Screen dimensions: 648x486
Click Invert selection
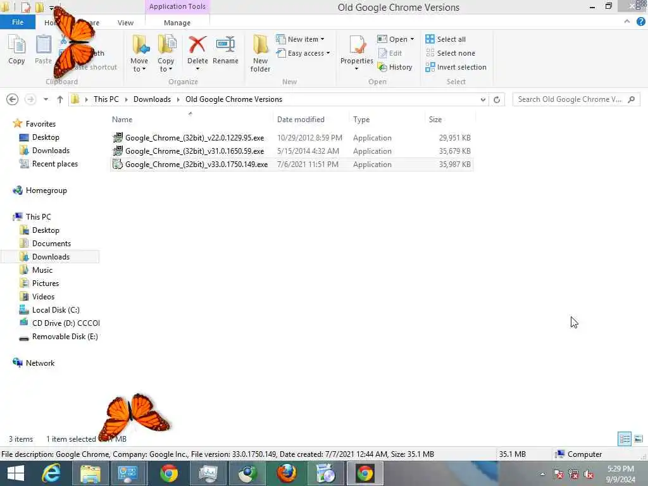(x=456, y=67)
